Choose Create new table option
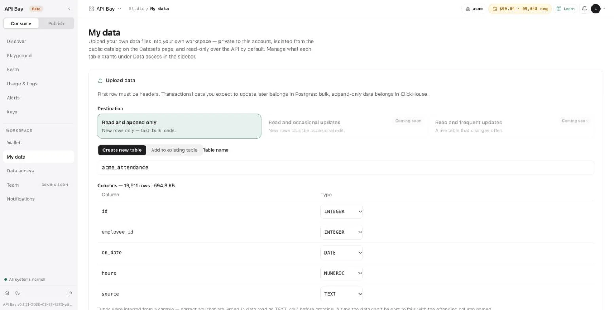 coord(122,150)
